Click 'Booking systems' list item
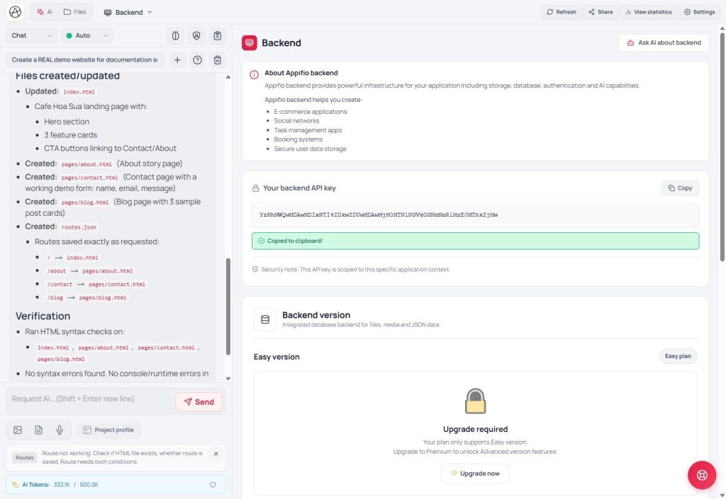726x499 pixels. pyautogui.click(x=298, y=139)
